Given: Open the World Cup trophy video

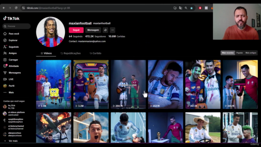Looking at the screenshot, I should [166, 127].
